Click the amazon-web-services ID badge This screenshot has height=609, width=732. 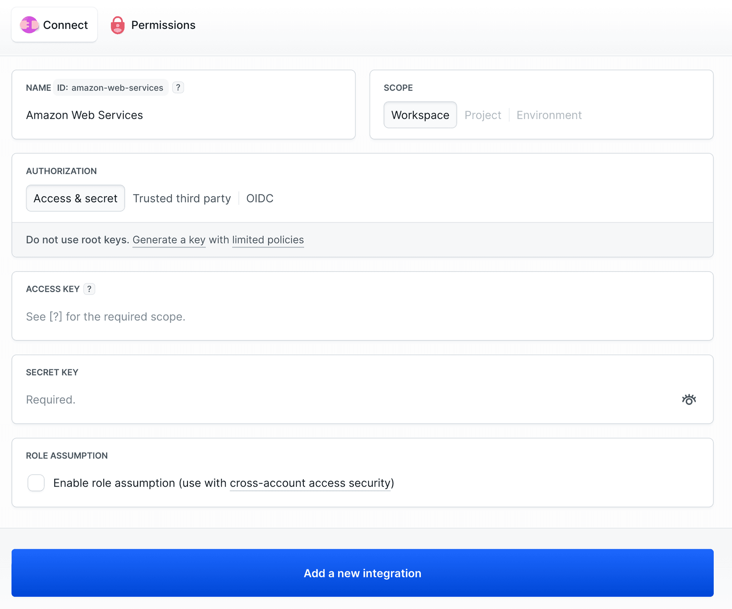tap(111, 87)
